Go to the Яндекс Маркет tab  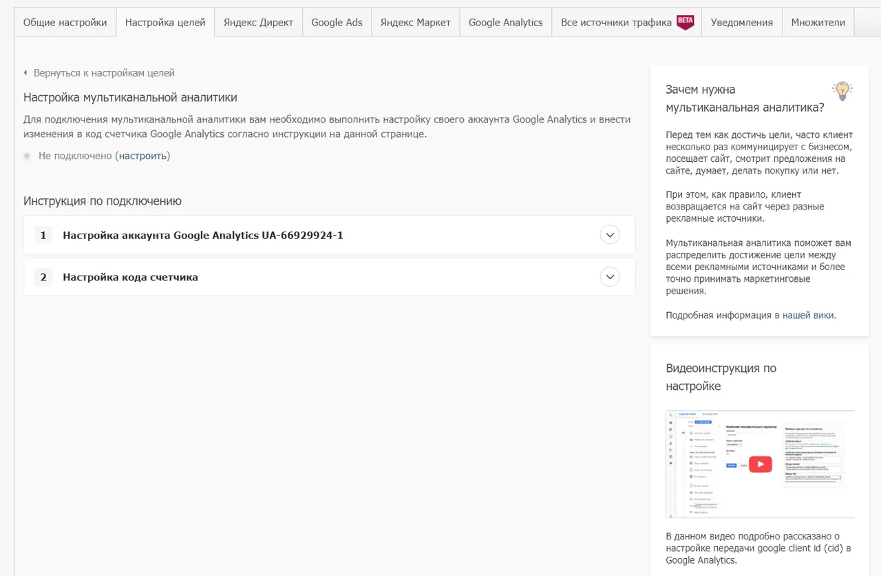416,22
